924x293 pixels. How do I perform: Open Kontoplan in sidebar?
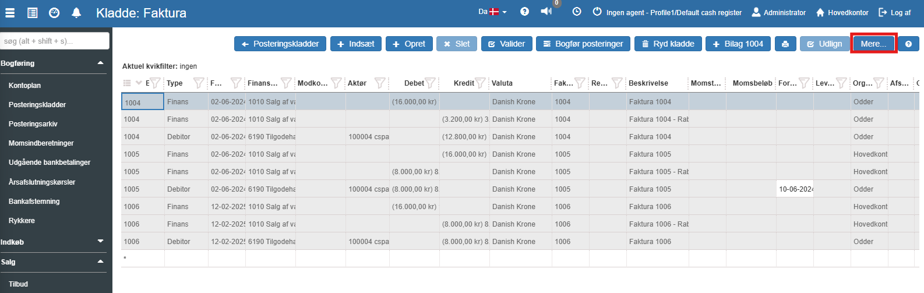click(25, 85)
